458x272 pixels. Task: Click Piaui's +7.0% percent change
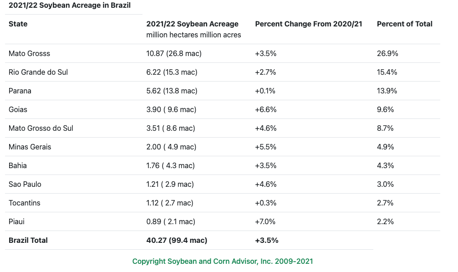point(265,222)
